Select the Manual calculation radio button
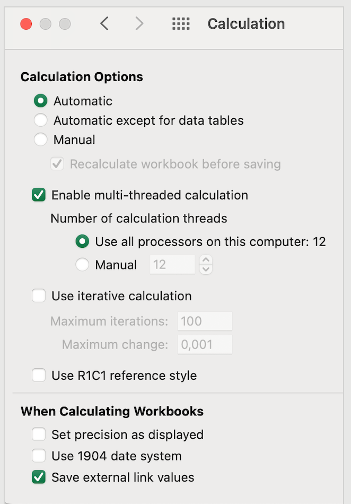 pos(40,140)
